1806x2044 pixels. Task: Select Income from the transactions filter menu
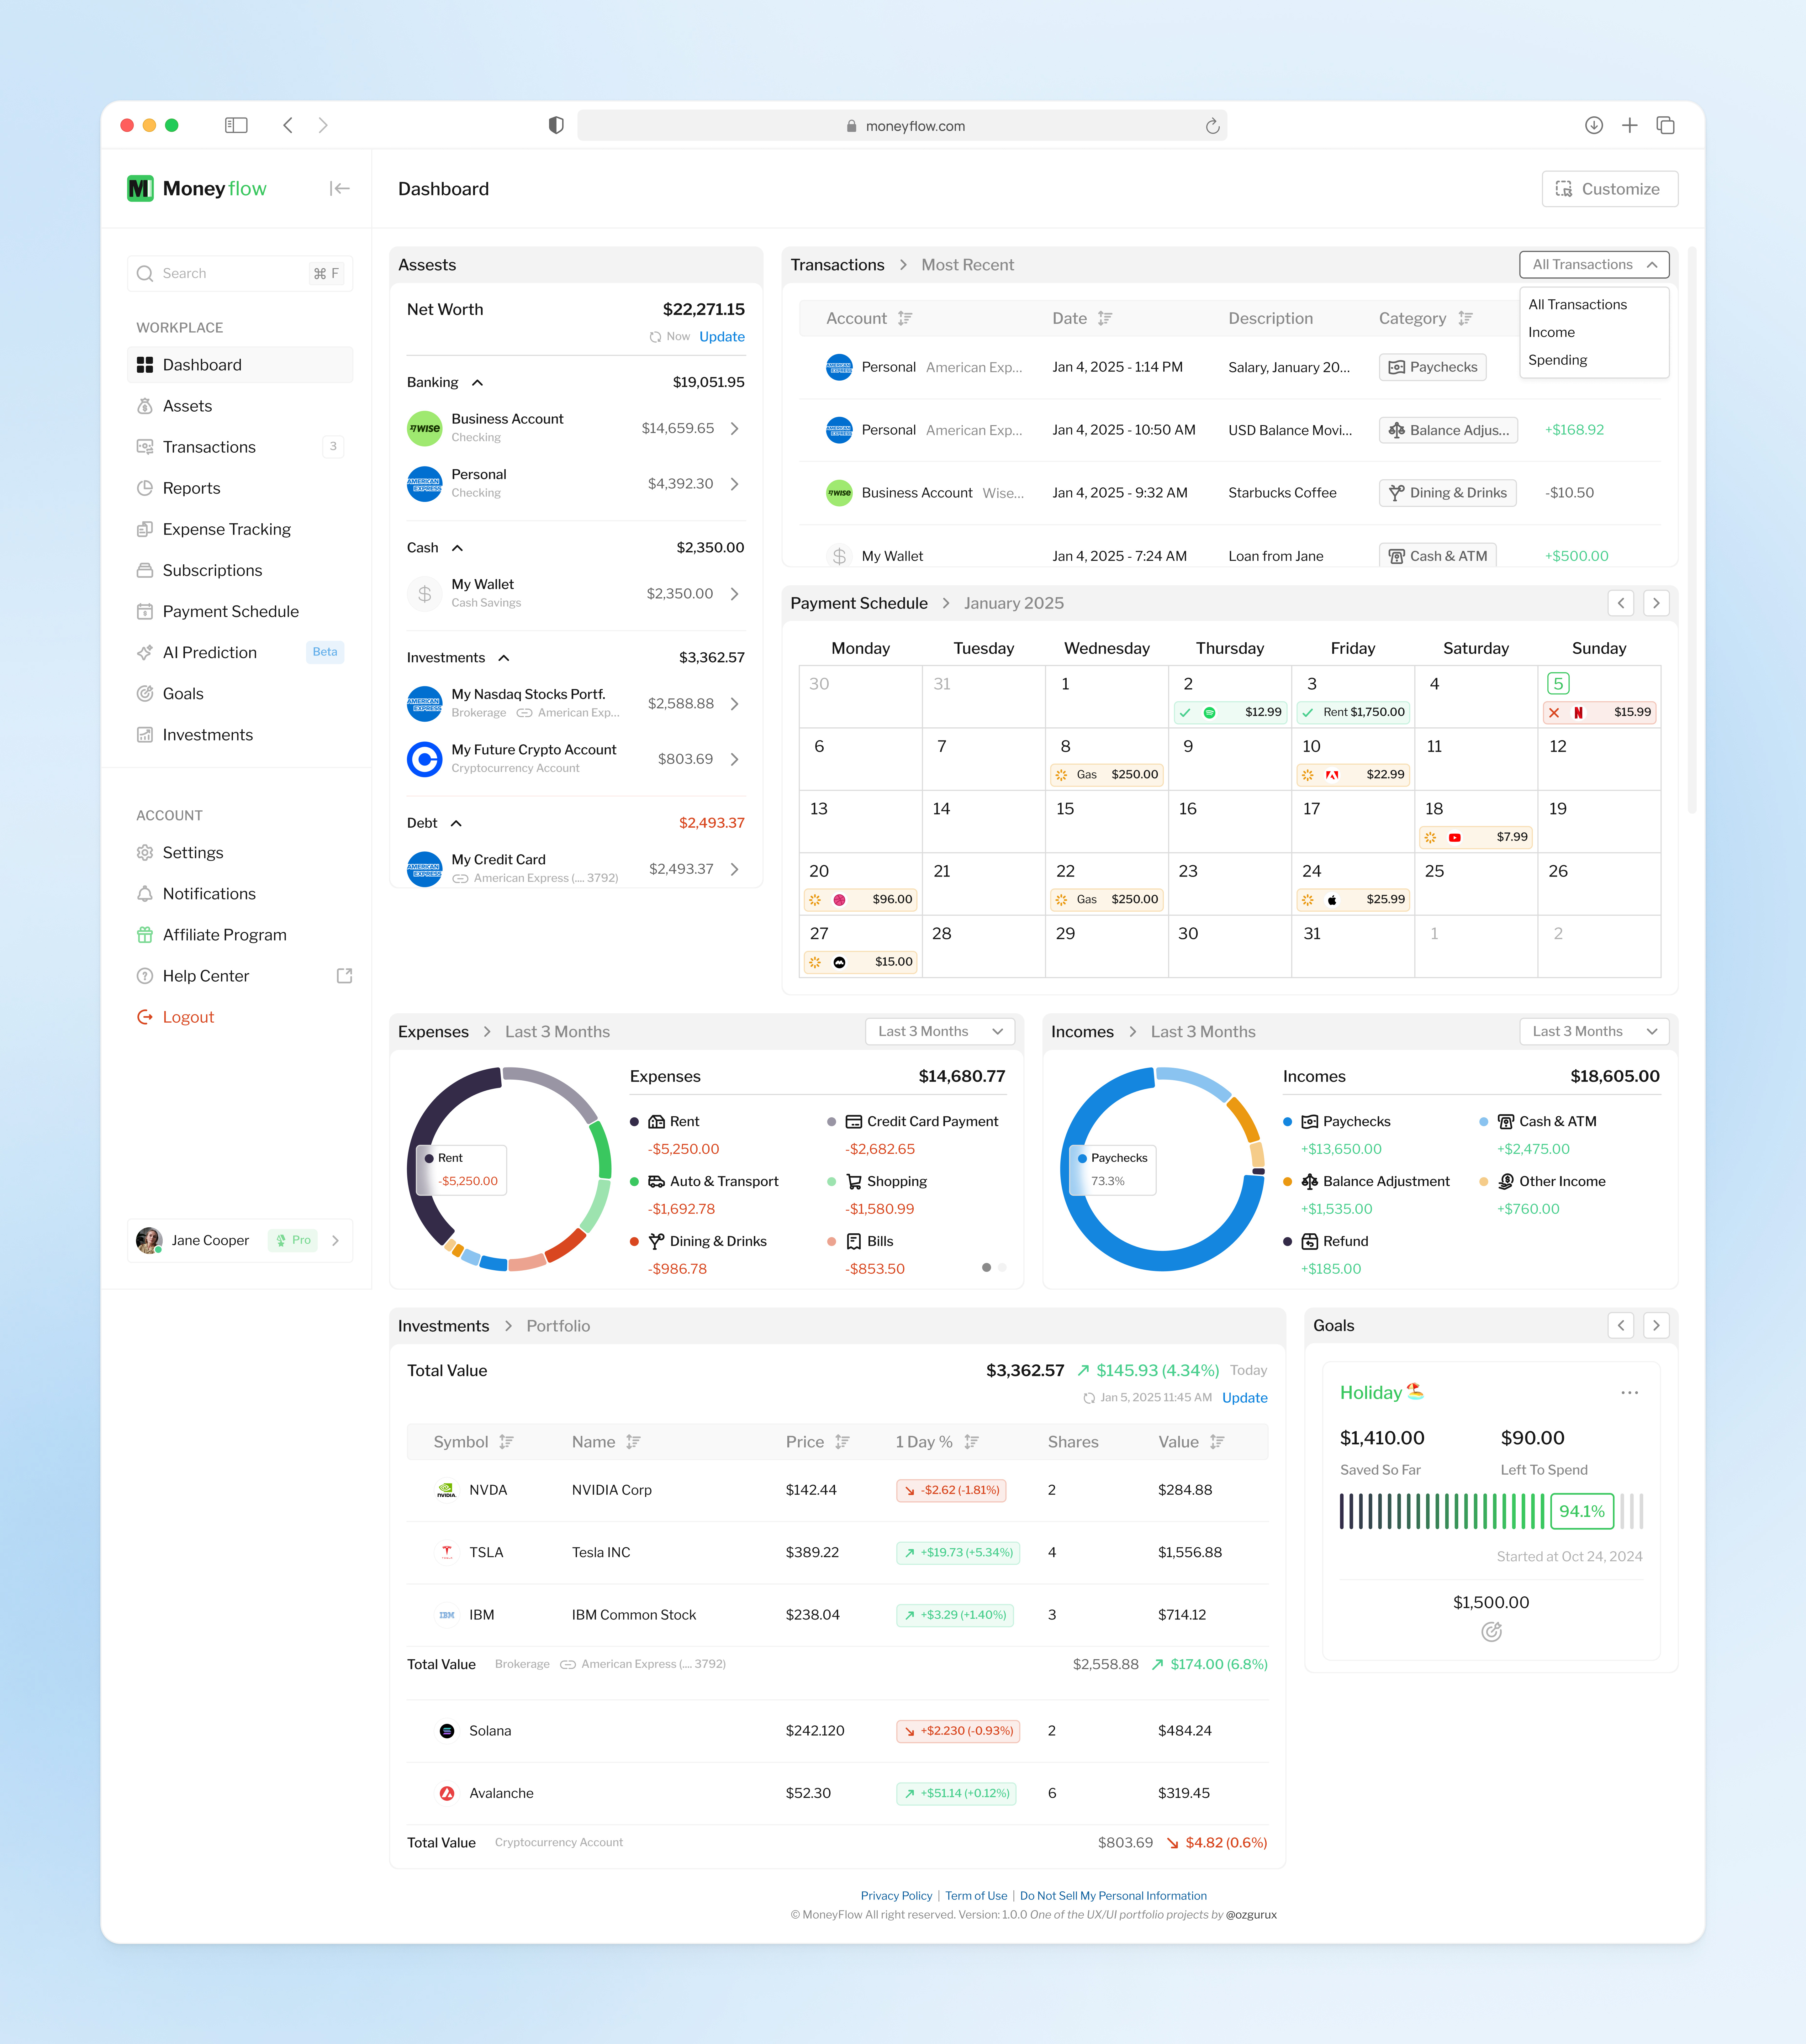(1551, 332)
